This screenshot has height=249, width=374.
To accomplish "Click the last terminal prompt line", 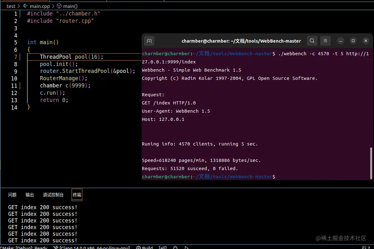I will point(208,177).
